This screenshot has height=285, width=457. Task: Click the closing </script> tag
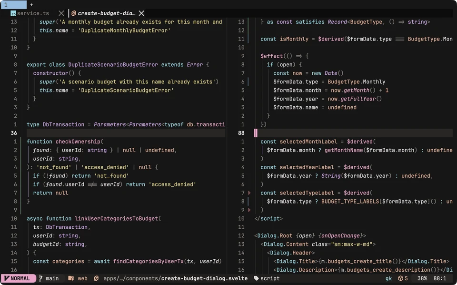(268, 218)
